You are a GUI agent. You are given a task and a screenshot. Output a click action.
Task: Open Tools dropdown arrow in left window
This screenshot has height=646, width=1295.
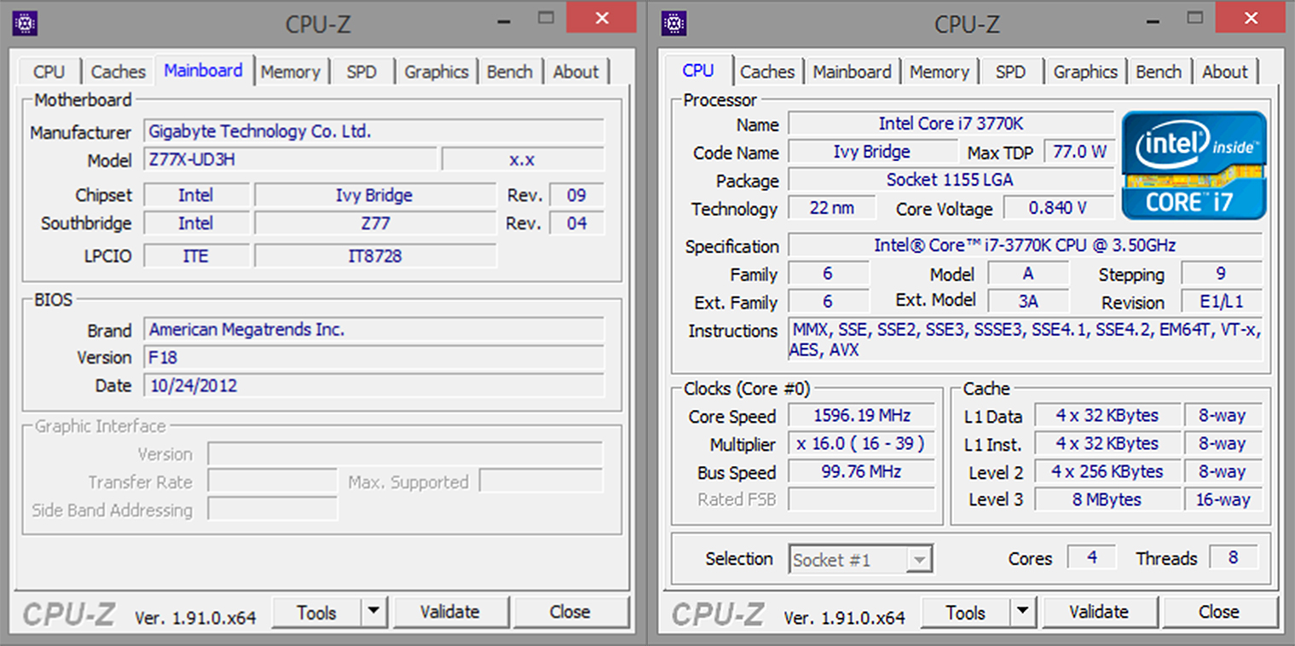[373, 612]
